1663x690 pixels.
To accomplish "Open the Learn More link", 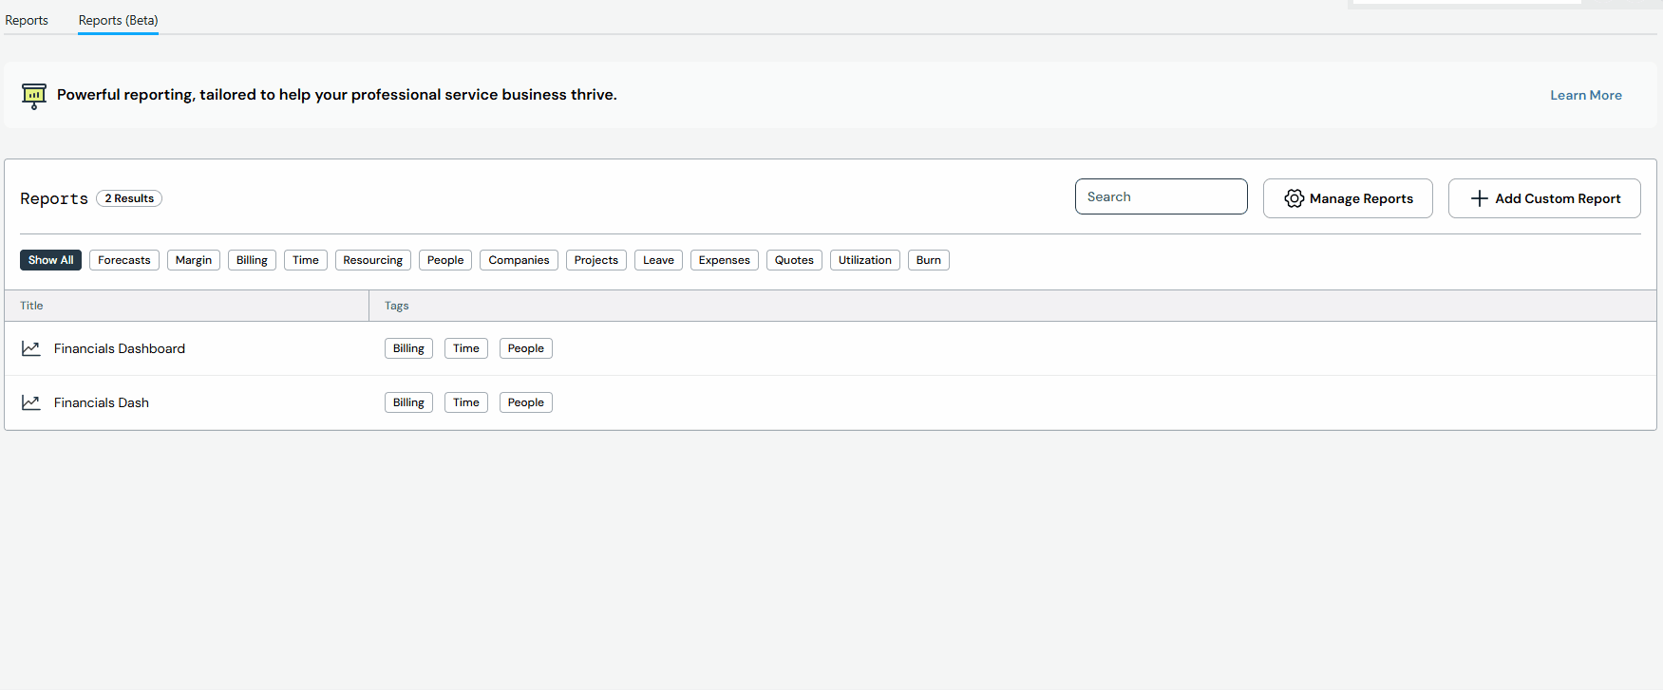I will 1585,95.
